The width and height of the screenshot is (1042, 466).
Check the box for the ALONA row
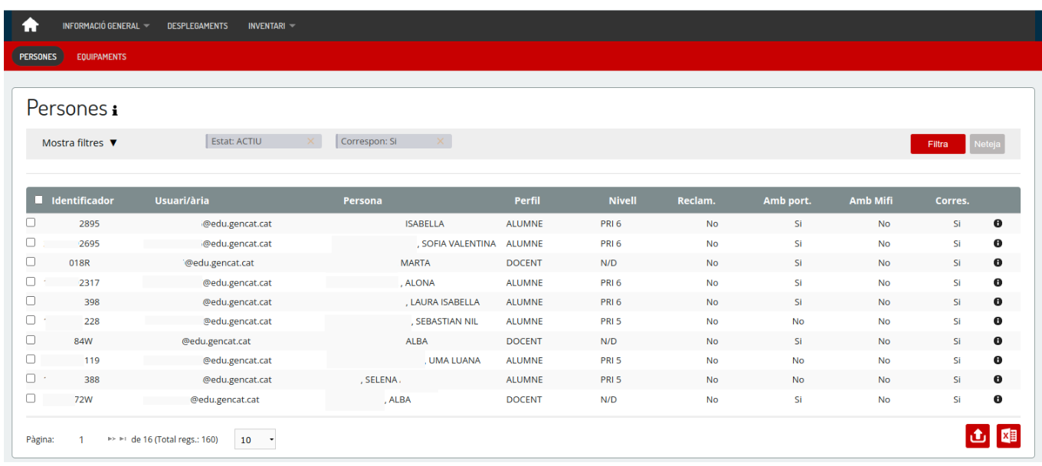tap(31, 282)
